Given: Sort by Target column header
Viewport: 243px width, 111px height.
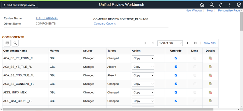Looking at the screenshot, I should (112, 51).
